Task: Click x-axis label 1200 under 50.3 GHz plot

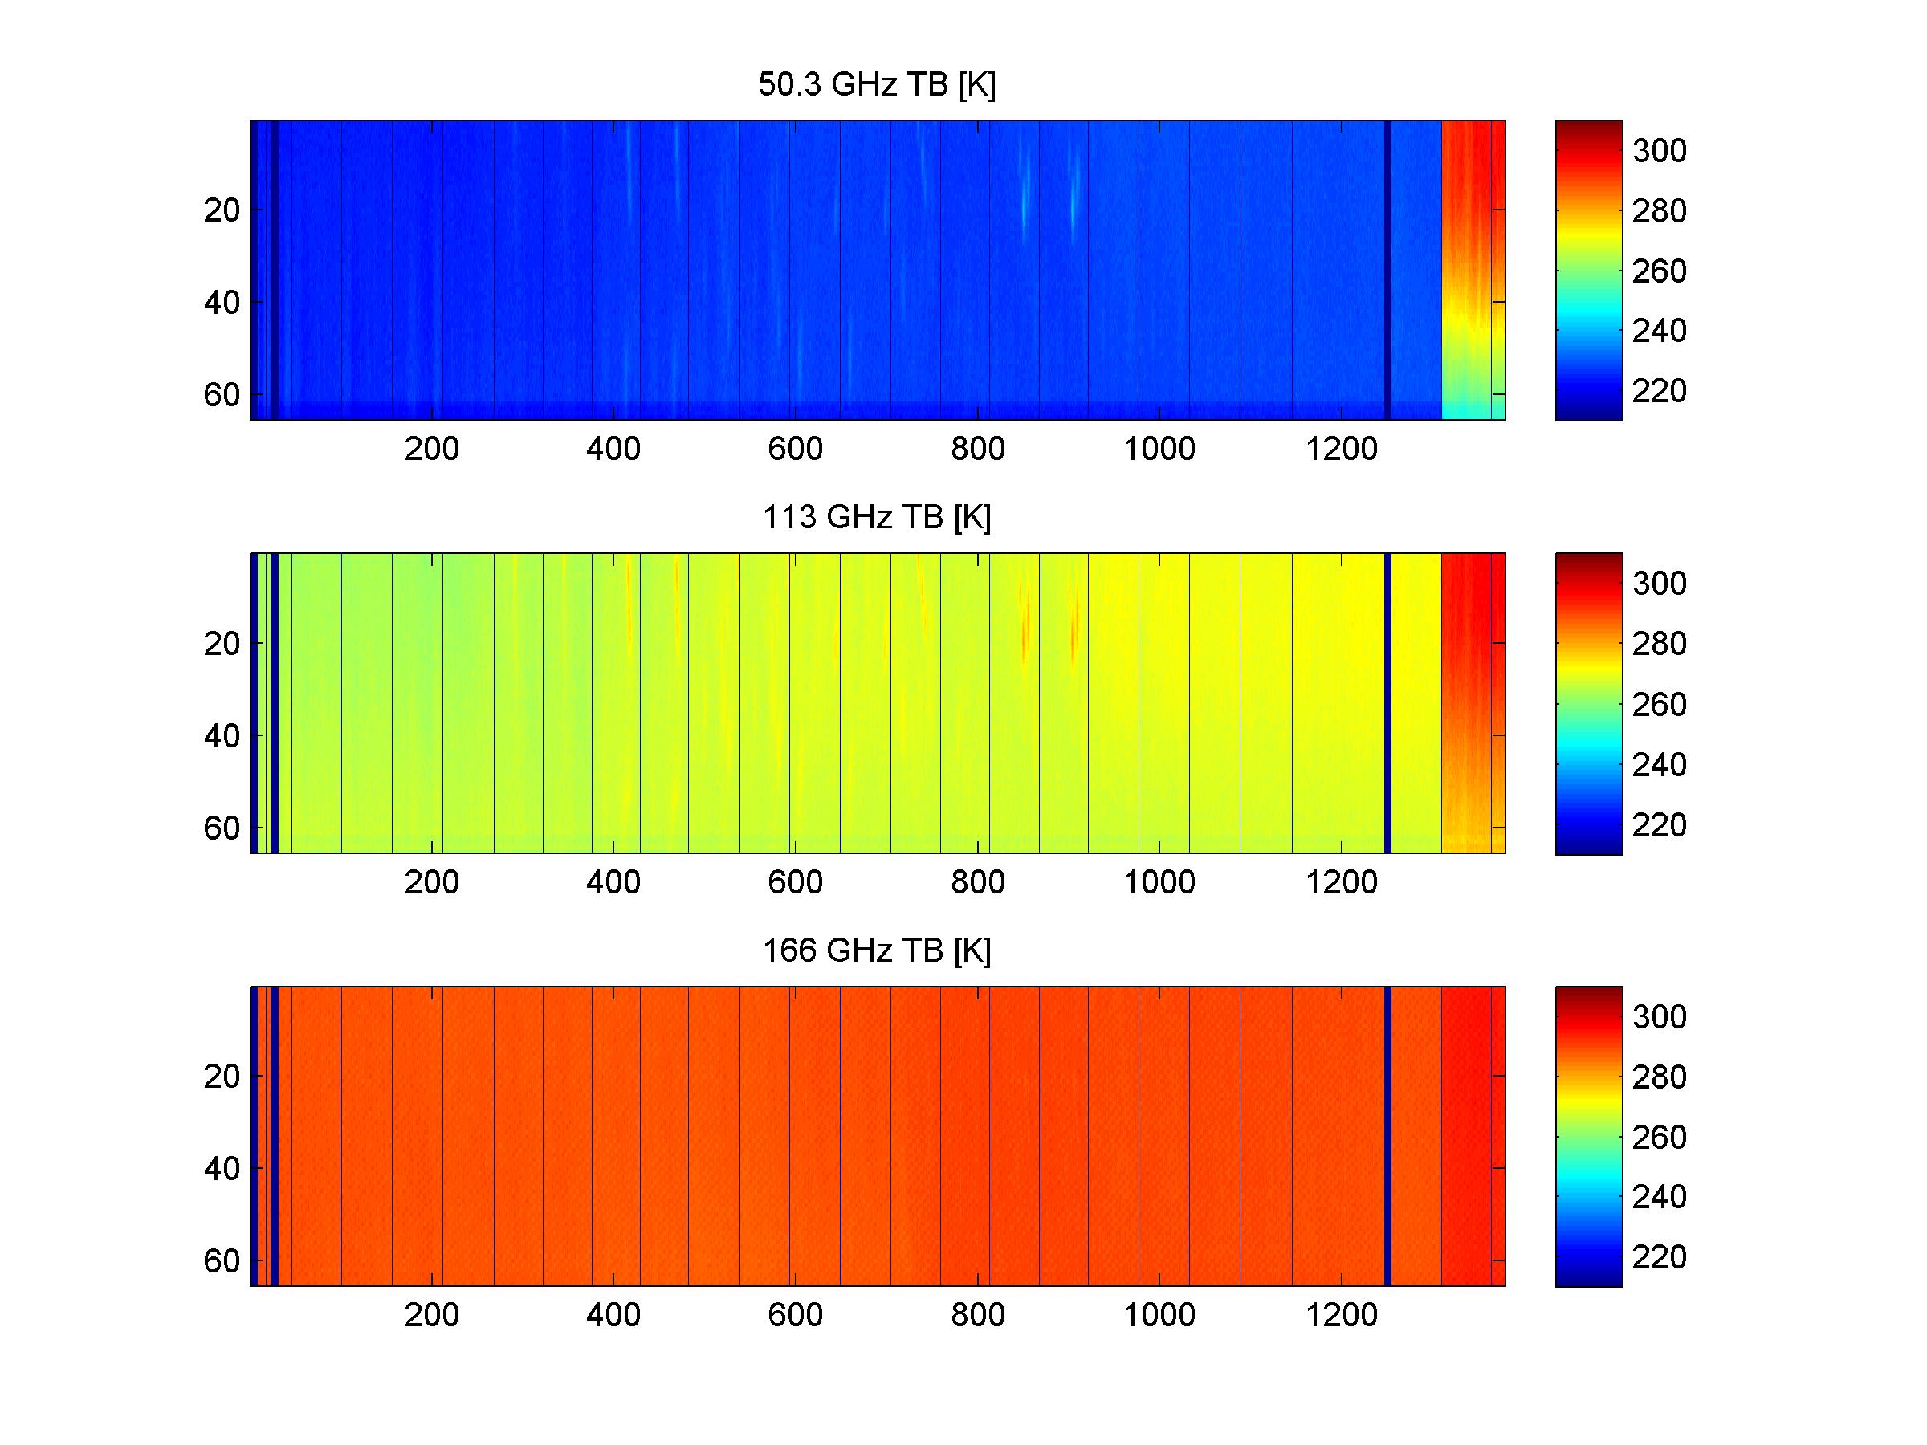Action: 1341,450
